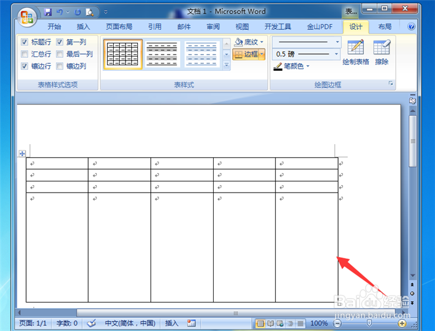Uncheck the 镶边行 banded rows checkbox

(x=25, y=66)
